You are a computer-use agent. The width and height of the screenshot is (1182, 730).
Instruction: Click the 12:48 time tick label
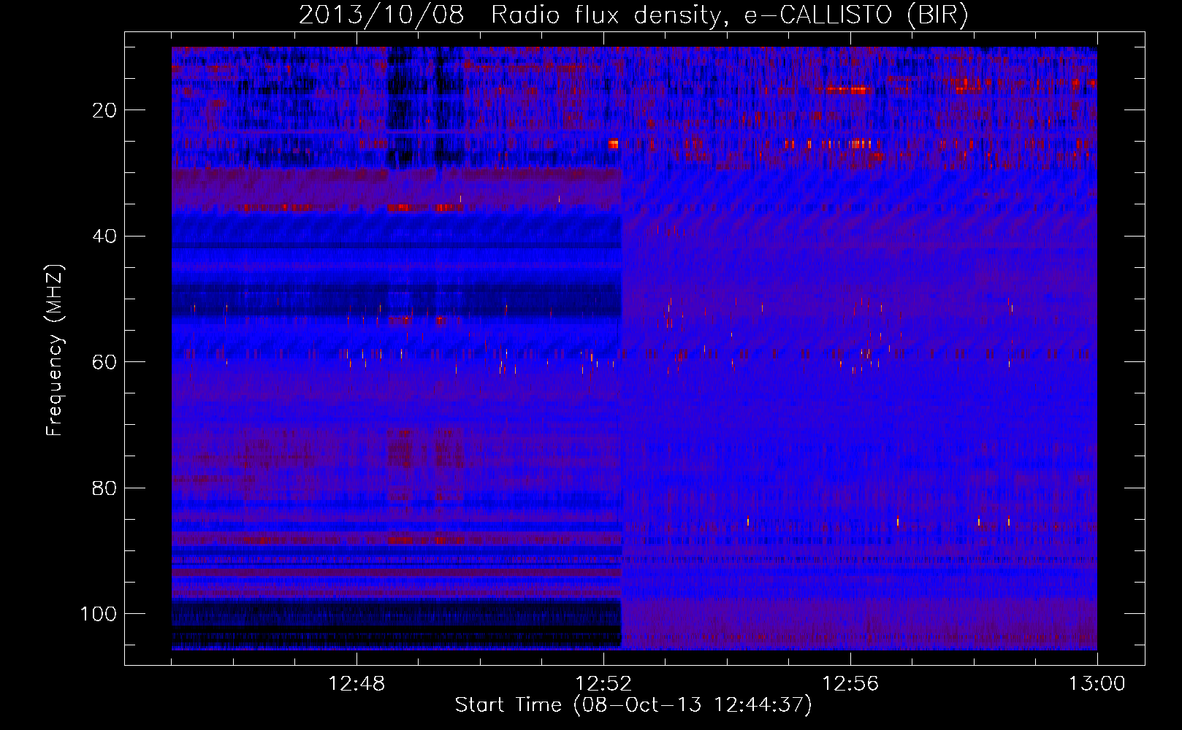[x=356, y=684]
